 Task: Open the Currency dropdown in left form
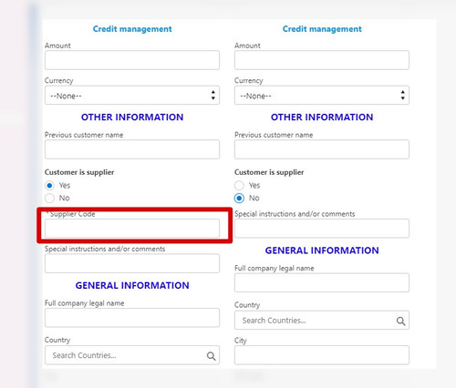click(x=132, y=96)
